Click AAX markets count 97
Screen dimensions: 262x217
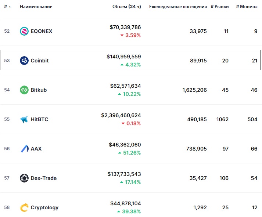pyautogui.click(x=226, y=149)
